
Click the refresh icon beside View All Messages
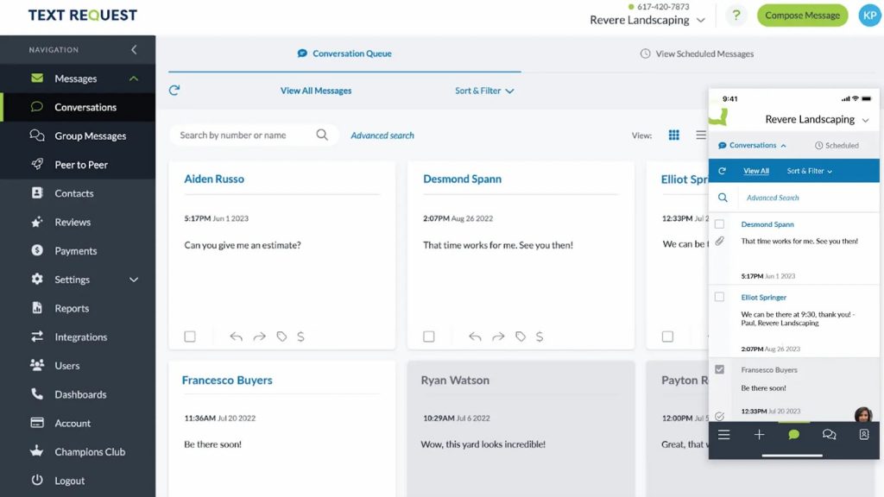tap(174, 91)
